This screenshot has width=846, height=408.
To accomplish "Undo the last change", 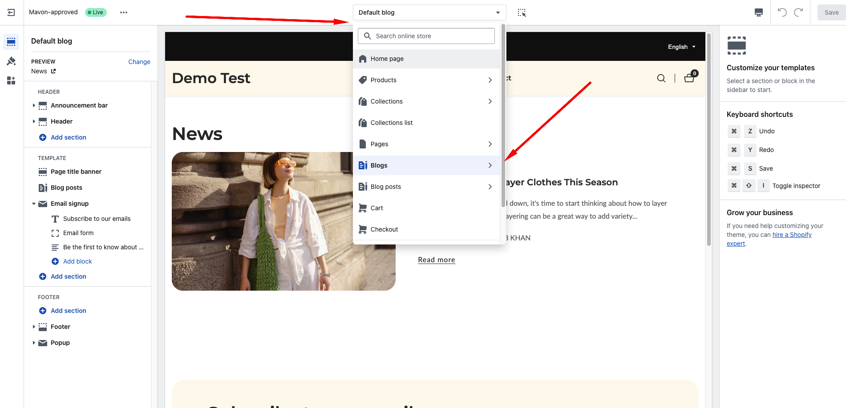I will tap(781, 12).
